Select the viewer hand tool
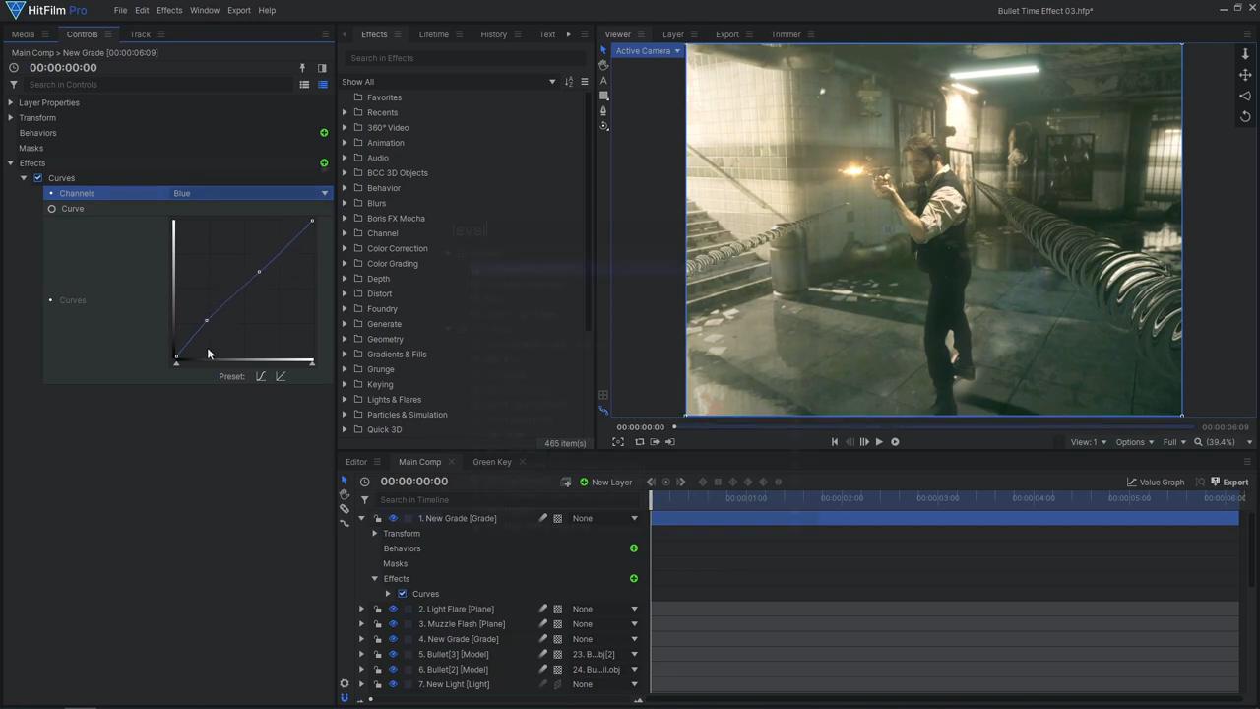1260x709 pixels. (x=603, y=65)
